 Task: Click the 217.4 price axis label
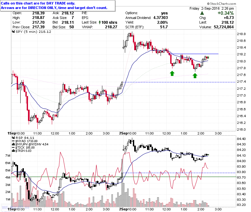241,82
